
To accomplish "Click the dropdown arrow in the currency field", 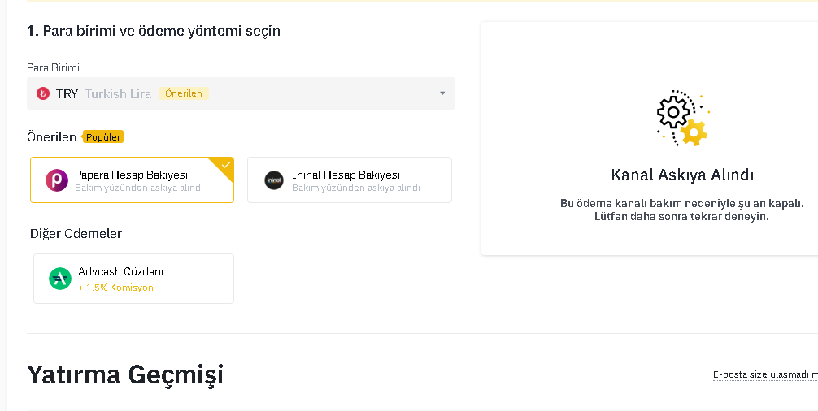I will (442, 93).
